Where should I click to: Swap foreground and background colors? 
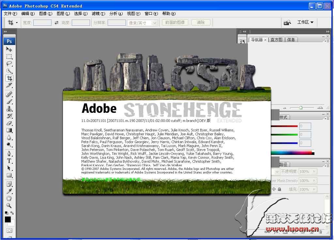pyautogui.click(x=12, y=213)
